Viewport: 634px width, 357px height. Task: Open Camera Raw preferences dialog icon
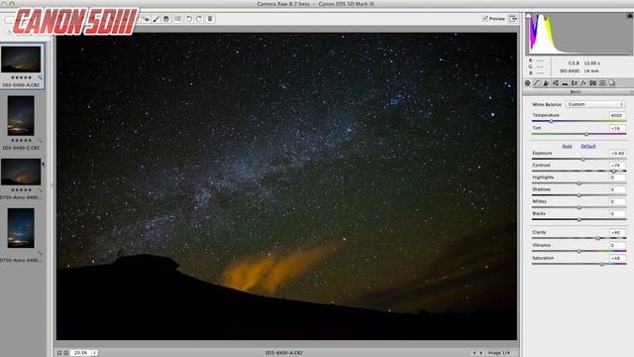coord(177,19)
